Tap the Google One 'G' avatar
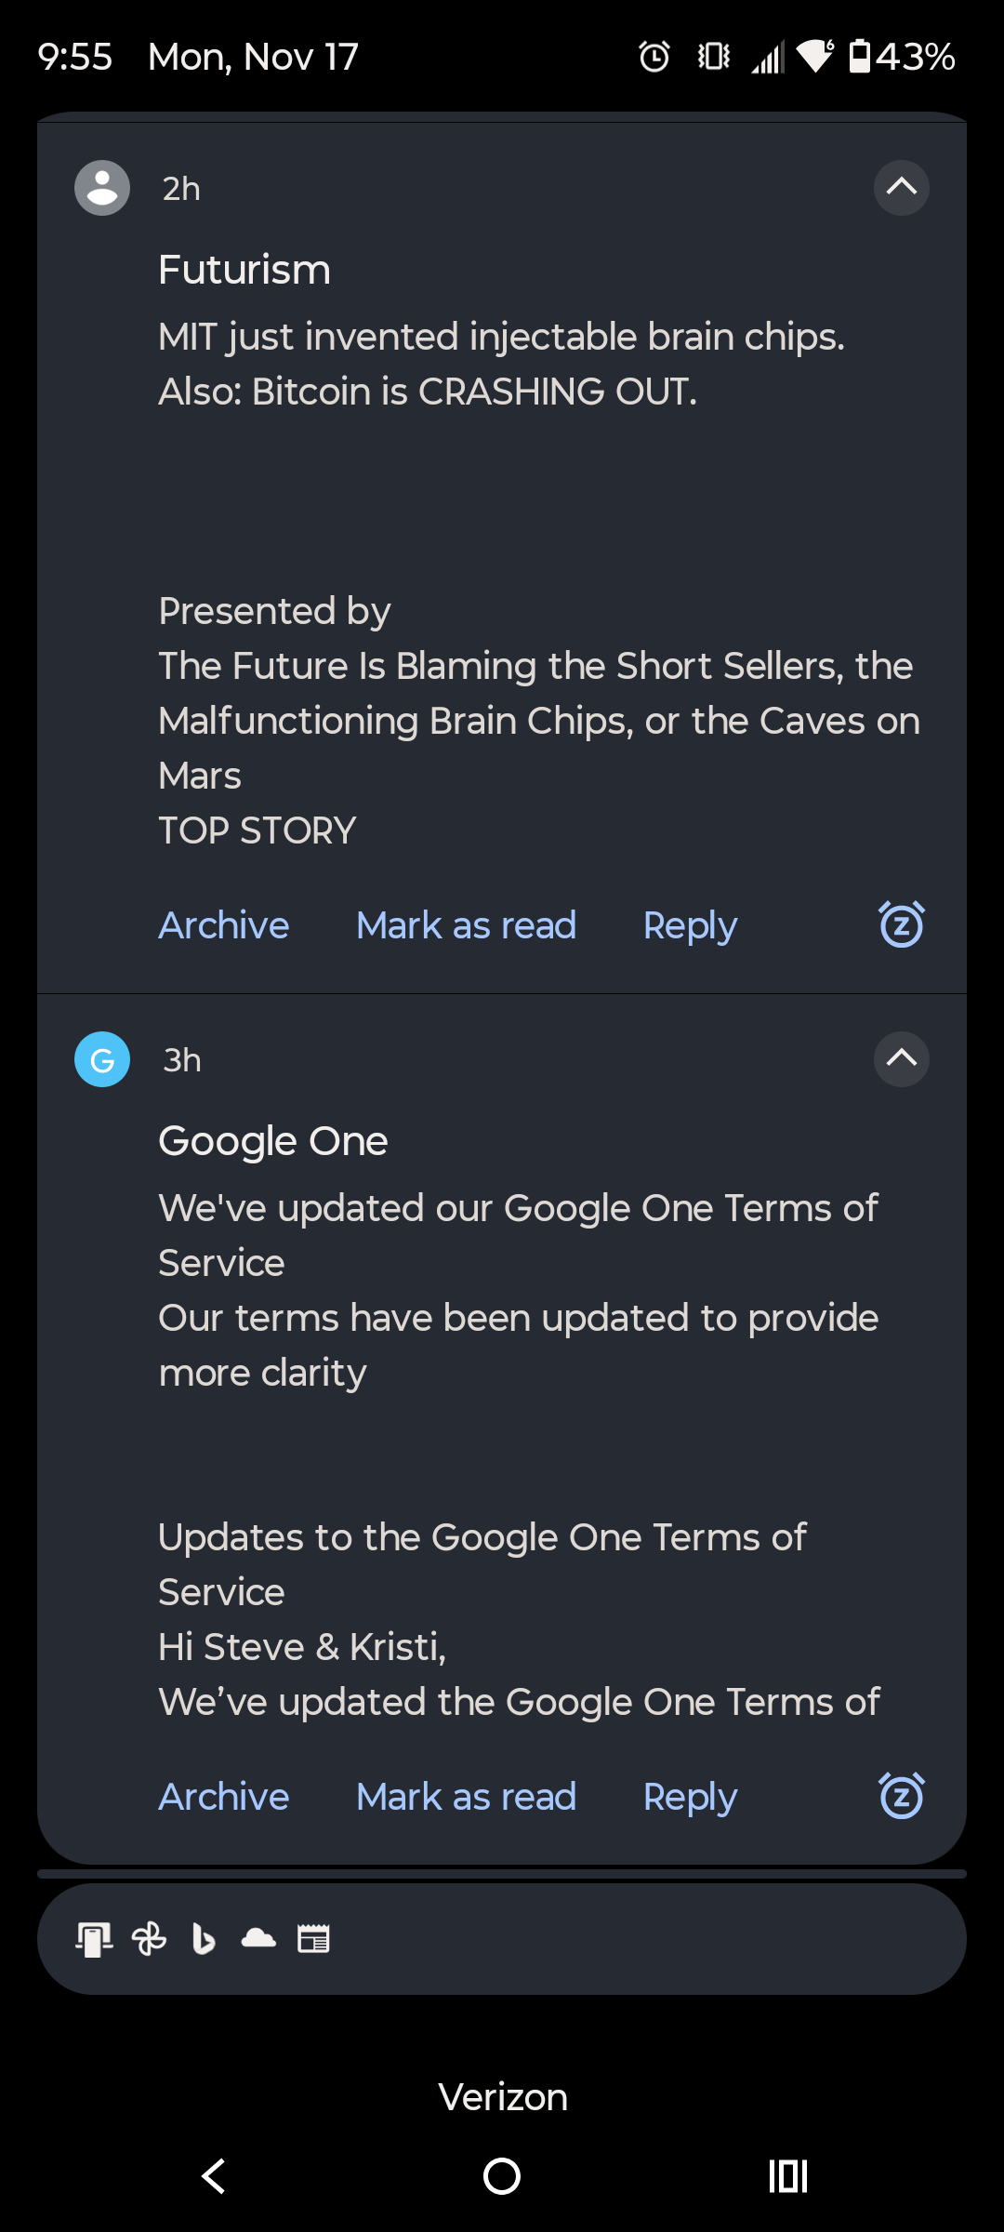The image size is (1004, 2232). pyautogui.click(x=102, y=1059)
